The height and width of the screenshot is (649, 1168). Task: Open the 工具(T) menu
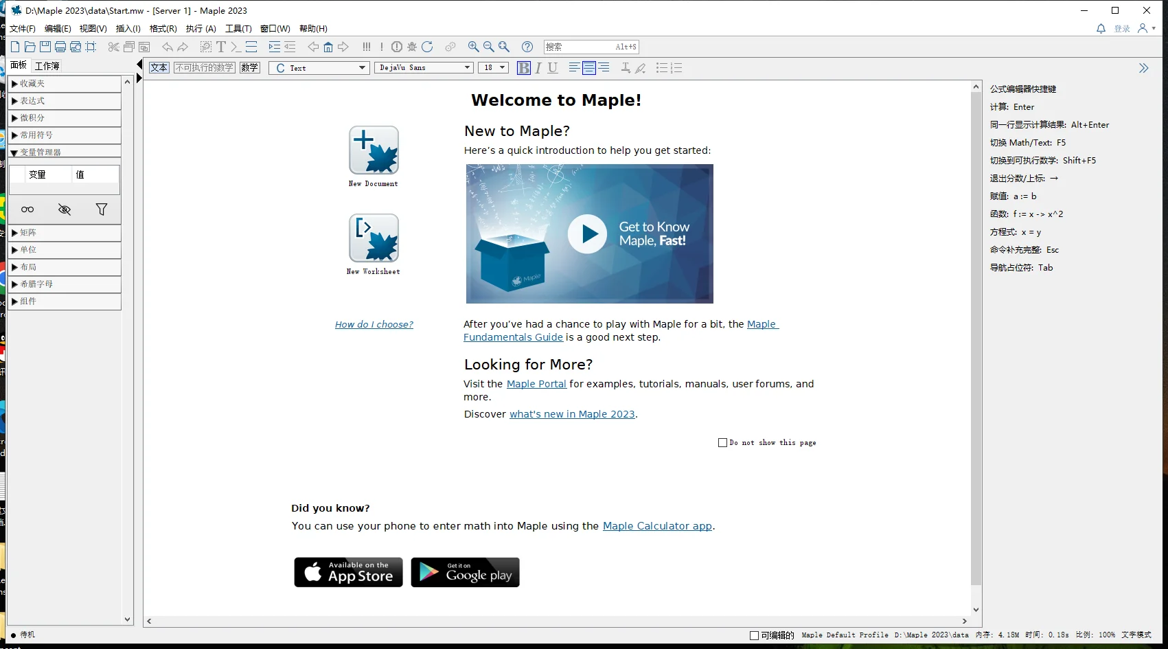(x=238, y=29)
